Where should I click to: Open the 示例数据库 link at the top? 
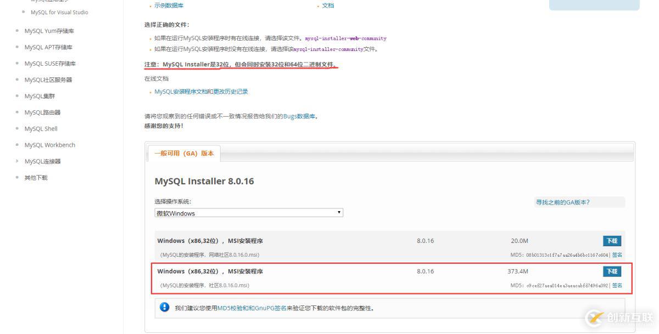click(167, 5)
